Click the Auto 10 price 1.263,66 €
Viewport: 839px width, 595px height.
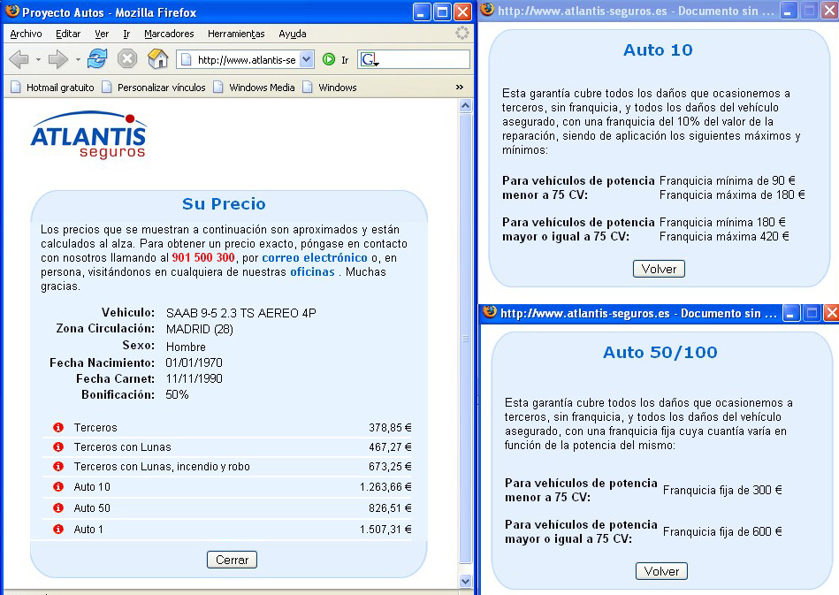pyautogui.click(x=385, y=487)
